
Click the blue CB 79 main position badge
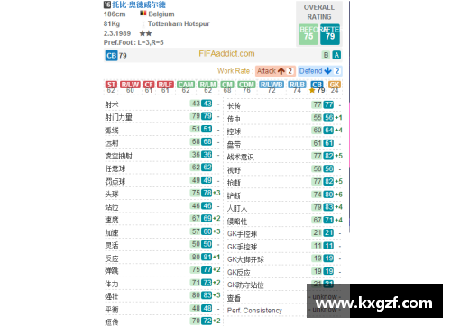111,56
